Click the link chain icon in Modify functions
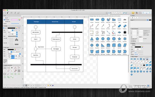The height and width of the screenshot is (97, 155). [15, 71]
